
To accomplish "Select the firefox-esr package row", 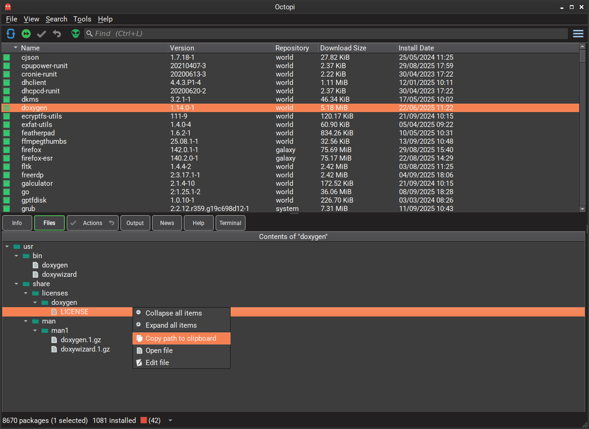I will coord(290,158).
